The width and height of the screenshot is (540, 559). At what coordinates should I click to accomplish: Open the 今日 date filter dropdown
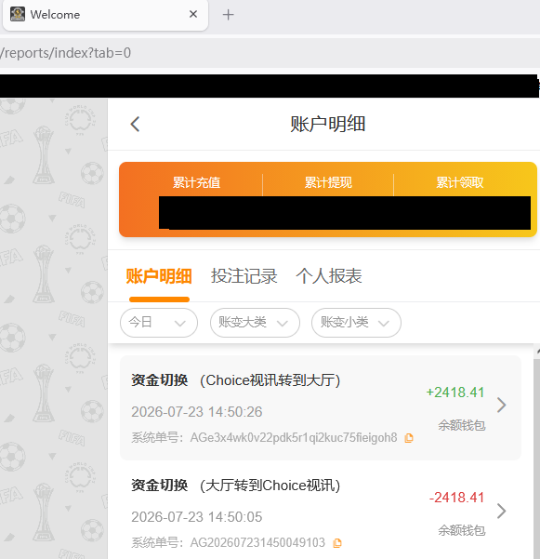coord(159,323)
